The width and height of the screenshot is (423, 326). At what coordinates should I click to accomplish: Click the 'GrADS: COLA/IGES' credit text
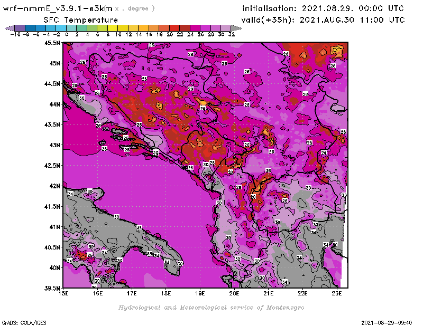pyautogui.click(x=24, y=323)
